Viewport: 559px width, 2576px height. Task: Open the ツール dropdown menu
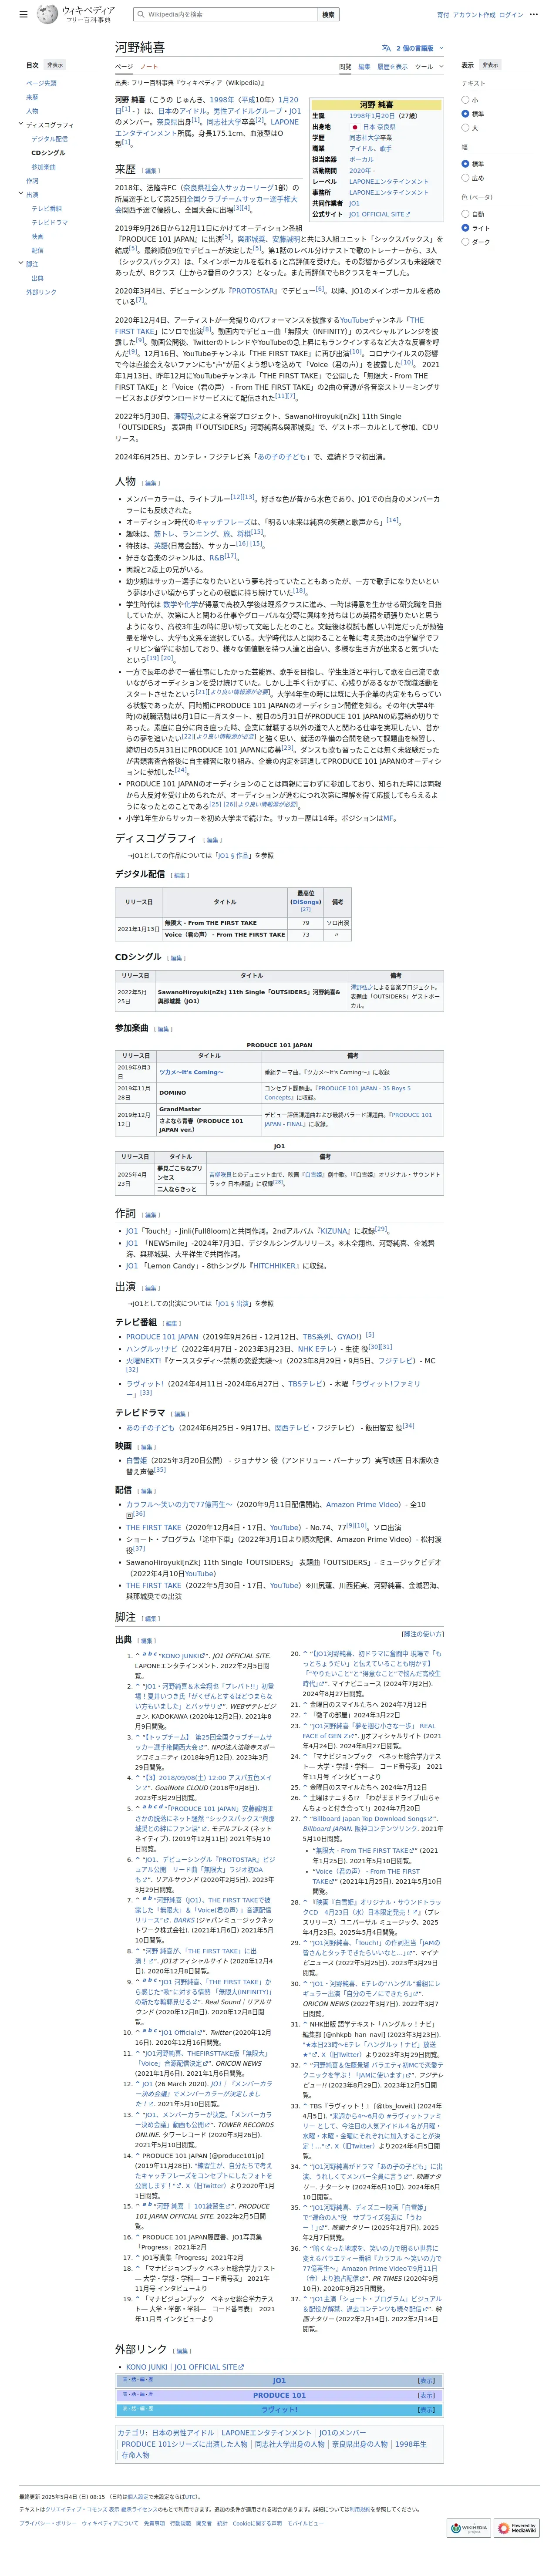click(x=428, y=67)
